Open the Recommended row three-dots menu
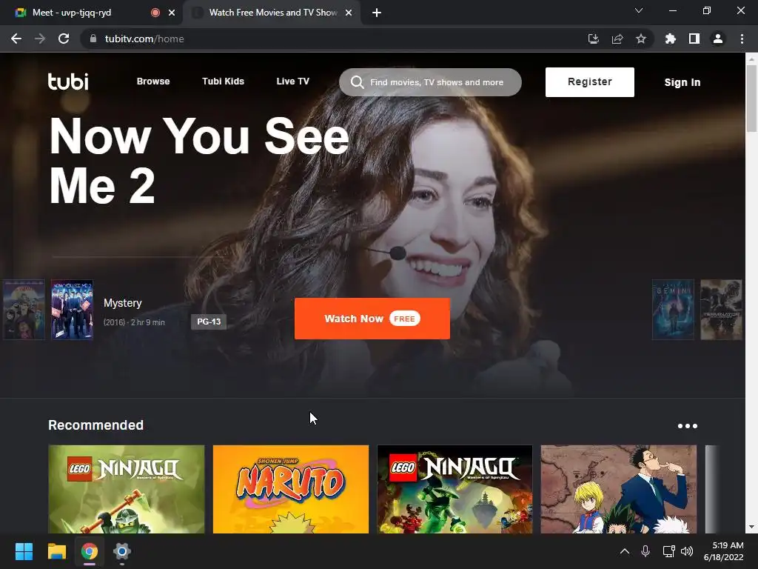The height and width of the screenshot is (569, 758). pyautogui.click(x=688, y=426)
